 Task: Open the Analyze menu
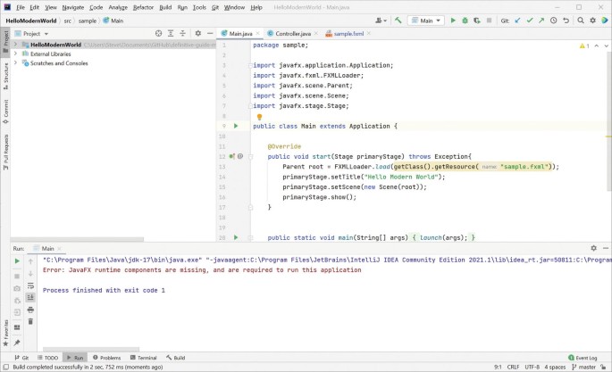118,7
